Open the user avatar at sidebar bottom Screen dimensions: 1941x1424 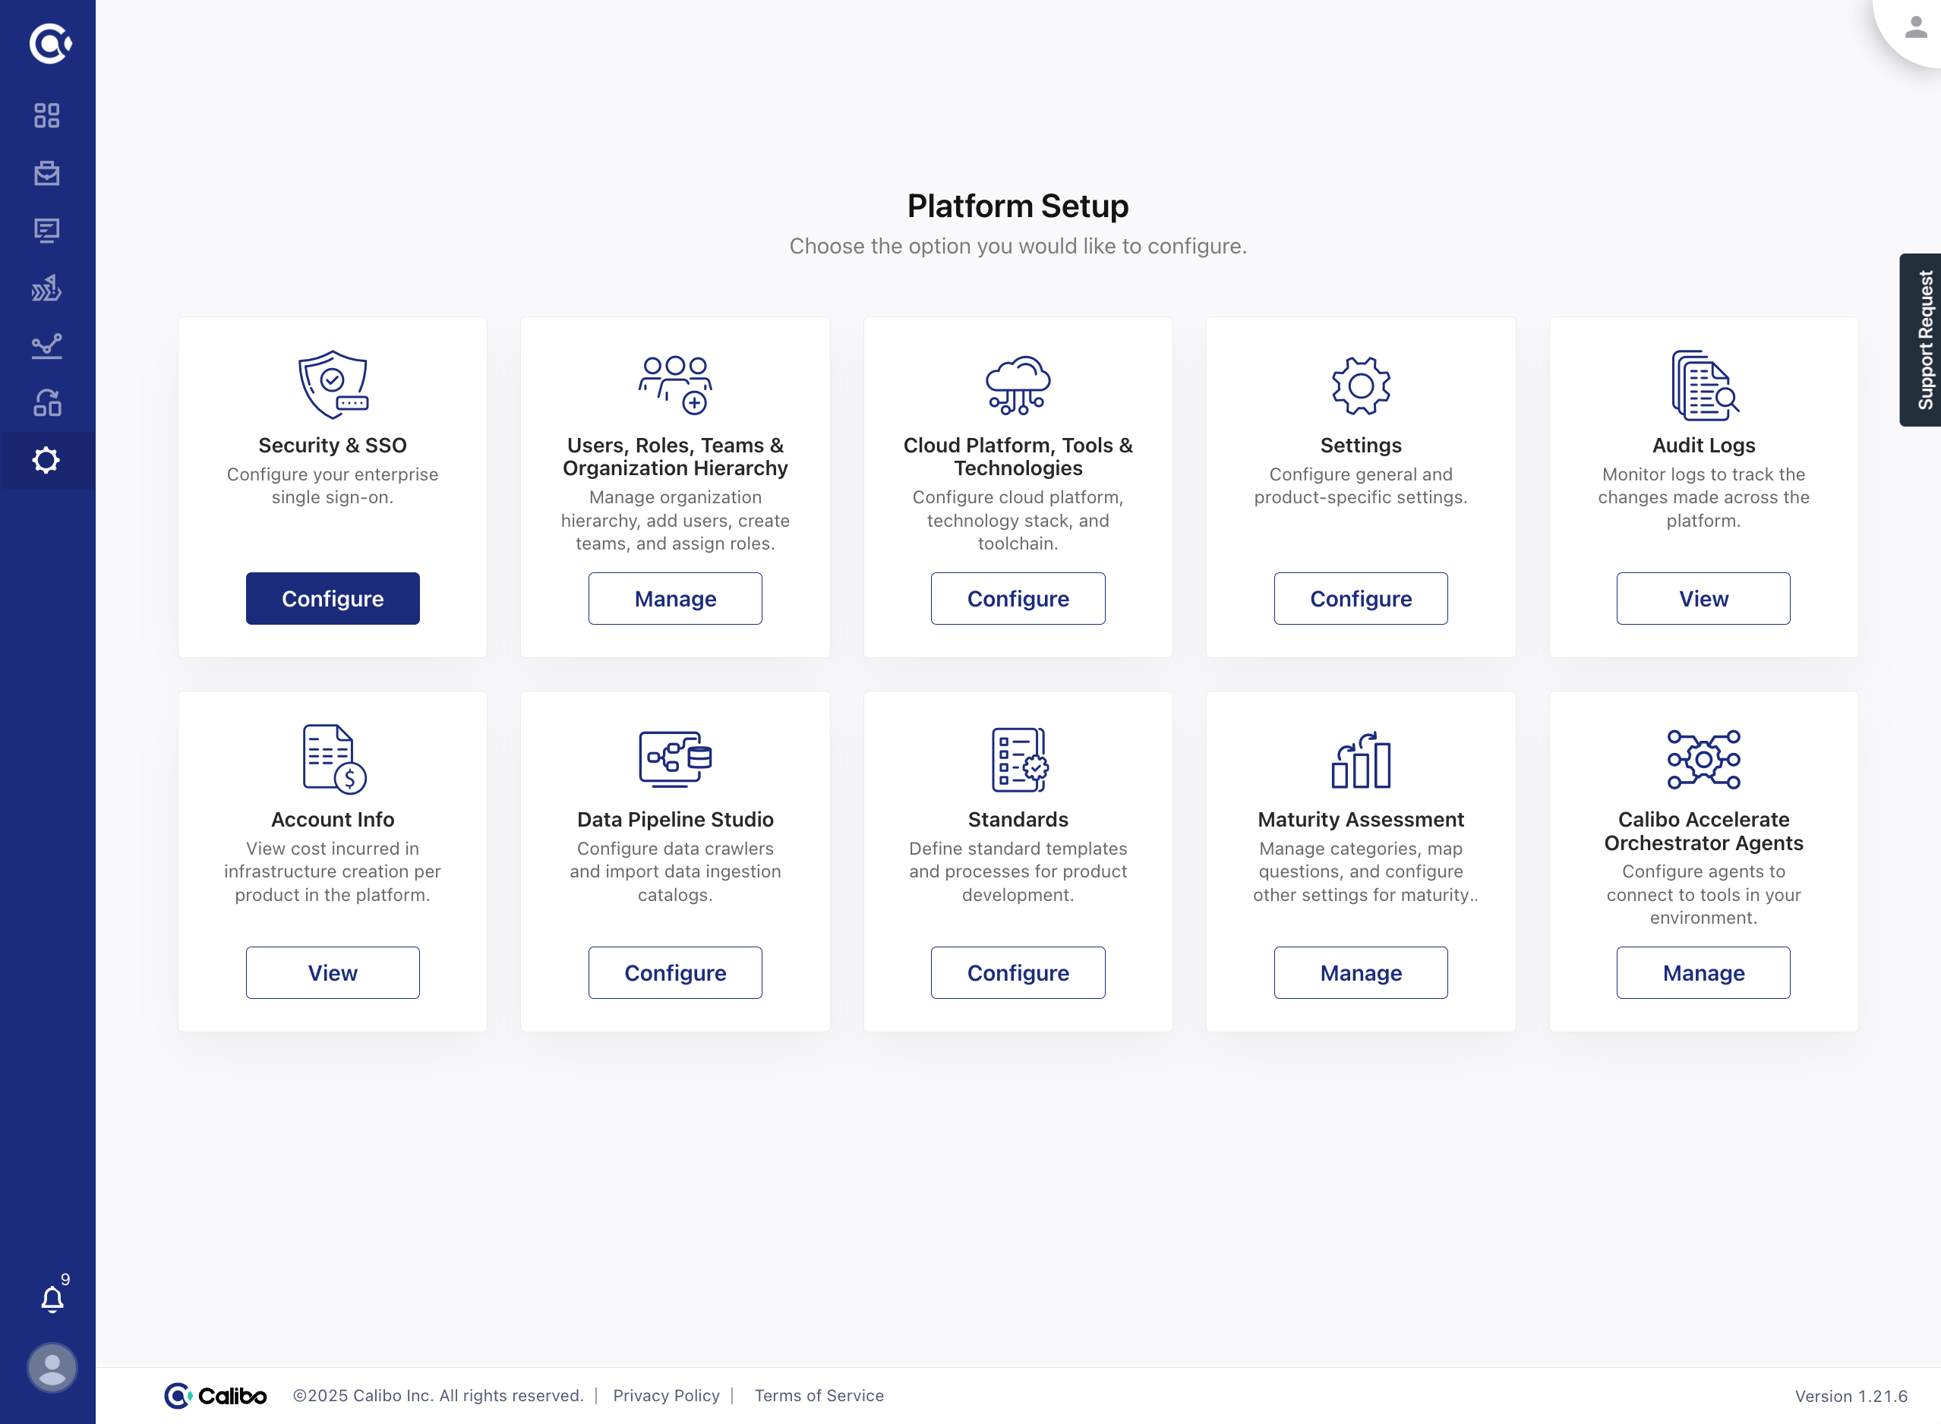[x=52, y=1368]
